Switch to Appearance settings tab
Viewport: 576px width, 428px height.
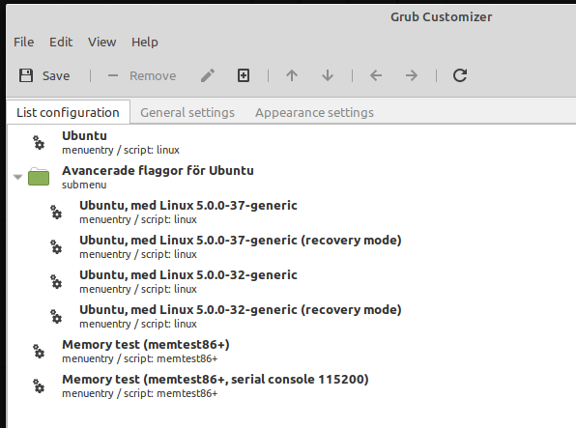(x=314, y=112)
